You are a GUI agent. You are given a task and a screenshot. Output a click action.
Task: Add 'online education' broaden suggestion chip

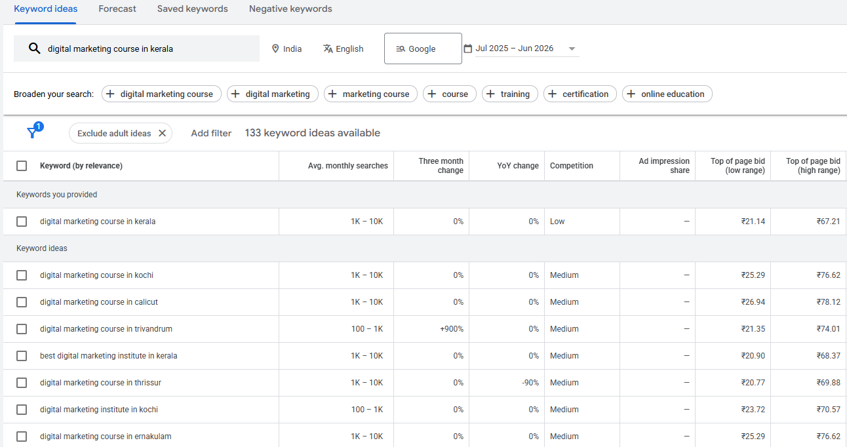[667, 94]
